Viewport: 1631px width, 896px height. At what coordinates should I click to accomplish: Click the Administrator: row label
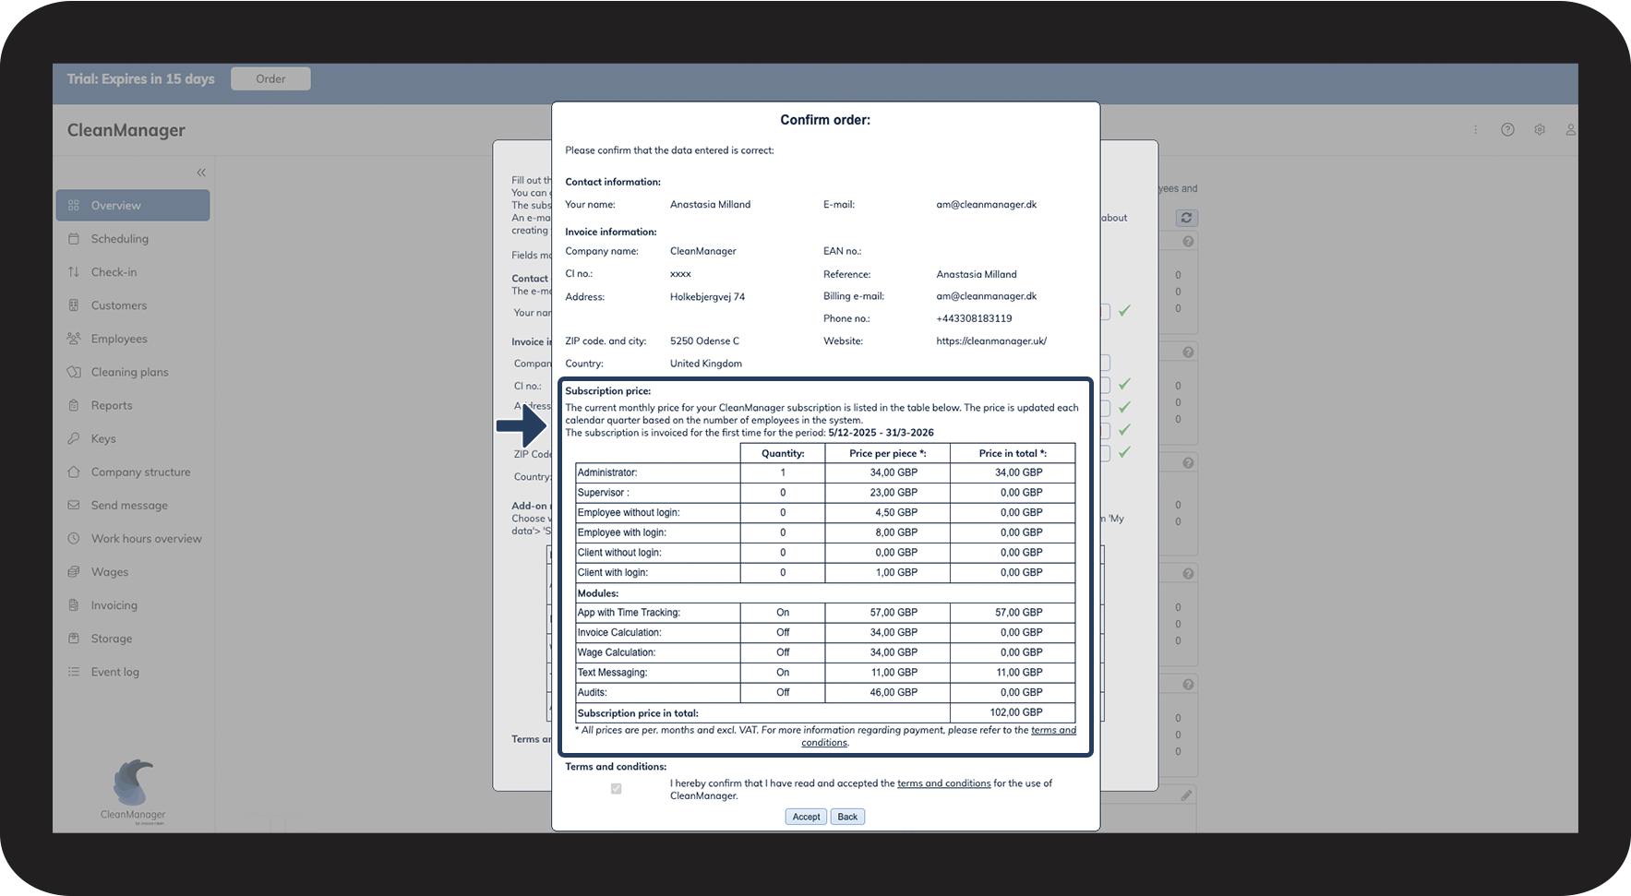607,472
